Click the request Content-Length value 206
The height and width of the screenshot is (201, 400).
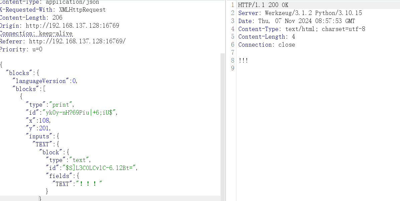pyautogui.click(x=57, y=18)
